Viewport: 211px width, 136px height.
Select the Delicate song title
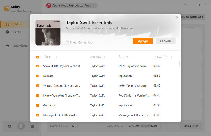pyautogui.click(x=48, y=76)
